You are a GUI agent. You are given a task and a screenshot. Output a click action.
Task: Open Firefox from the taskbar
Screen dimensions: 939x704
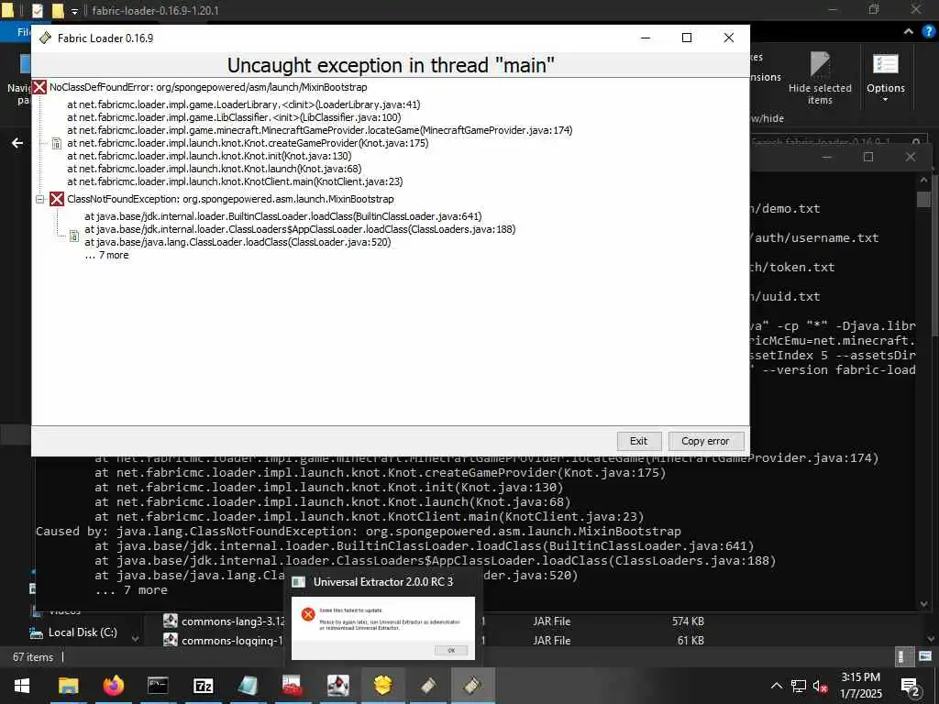coord(113,686)
